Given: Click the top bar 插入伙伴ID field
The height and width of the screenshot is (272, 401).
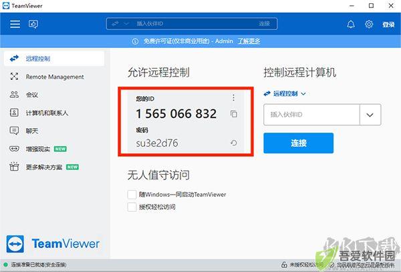Looking at the screenshot, I should click(192, 24).
